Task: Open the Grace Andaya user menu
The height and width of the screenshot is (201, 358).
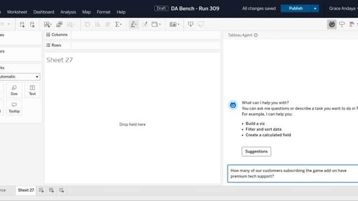Action: tap(343, 8)
